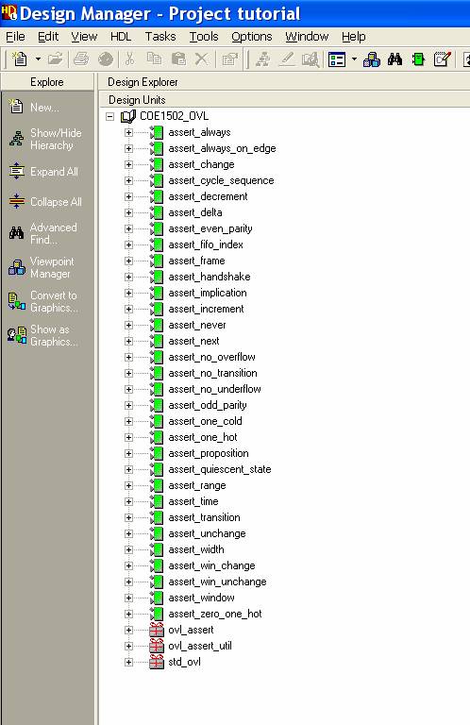Expand the ovl_assert package node
This screenshot has width=470, height=725.
point(128,630)
